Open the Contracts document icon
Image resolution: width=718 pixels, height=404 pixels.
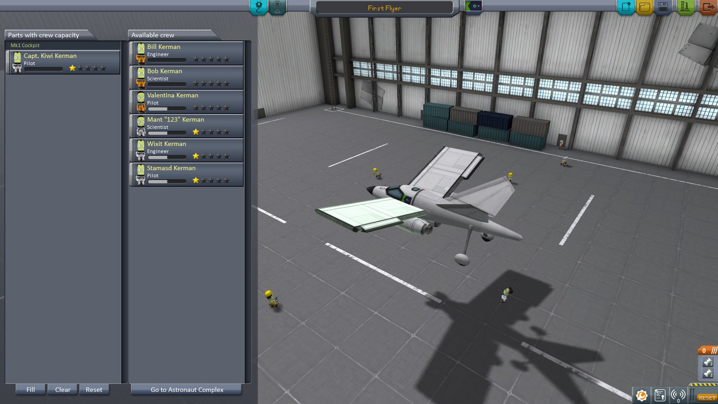coord(660,395)
